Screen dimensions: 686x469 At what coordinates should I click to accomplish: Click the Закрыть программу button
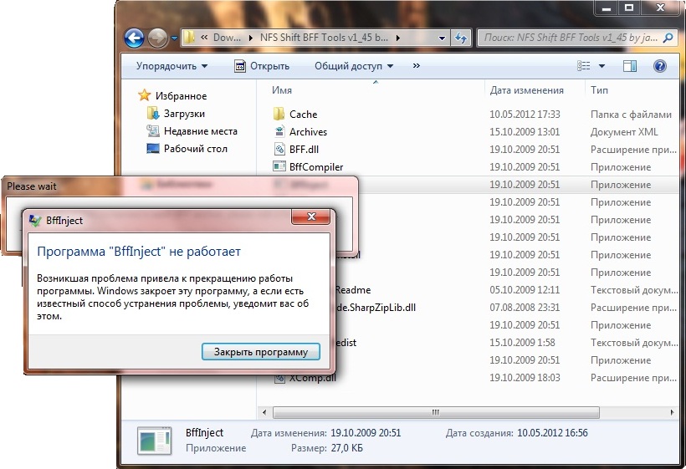click(261, 352)
